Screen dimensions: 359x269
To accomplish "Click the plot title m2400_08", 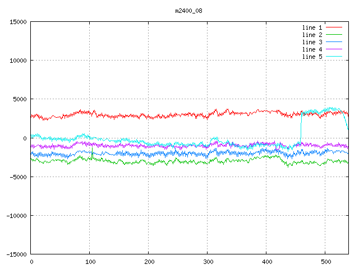I will [189, 11].
